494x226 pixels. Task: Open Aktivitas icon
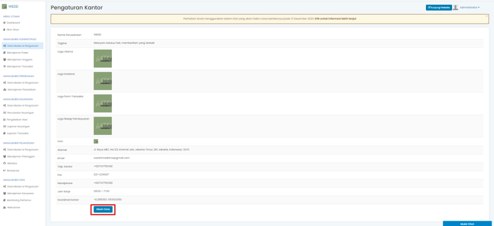click(4, 163)
